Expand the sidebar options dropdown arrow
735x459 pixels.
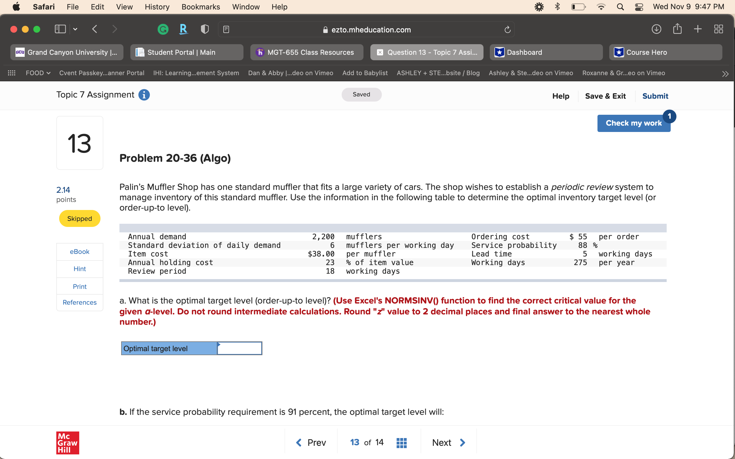click(x=75, y=29)
